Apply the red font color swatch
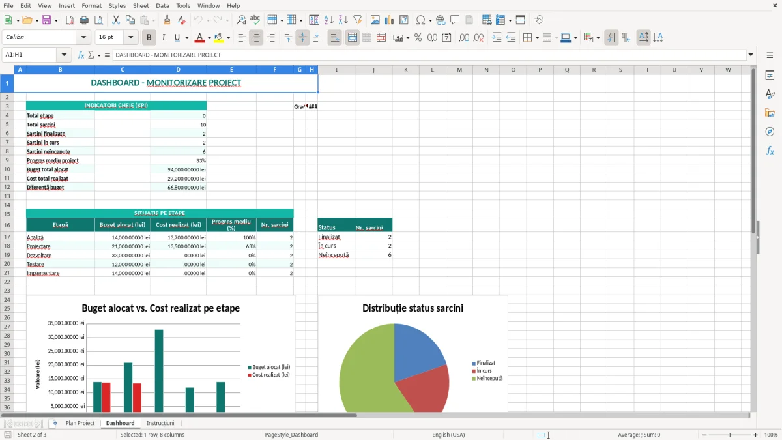 tap(200, 38)
